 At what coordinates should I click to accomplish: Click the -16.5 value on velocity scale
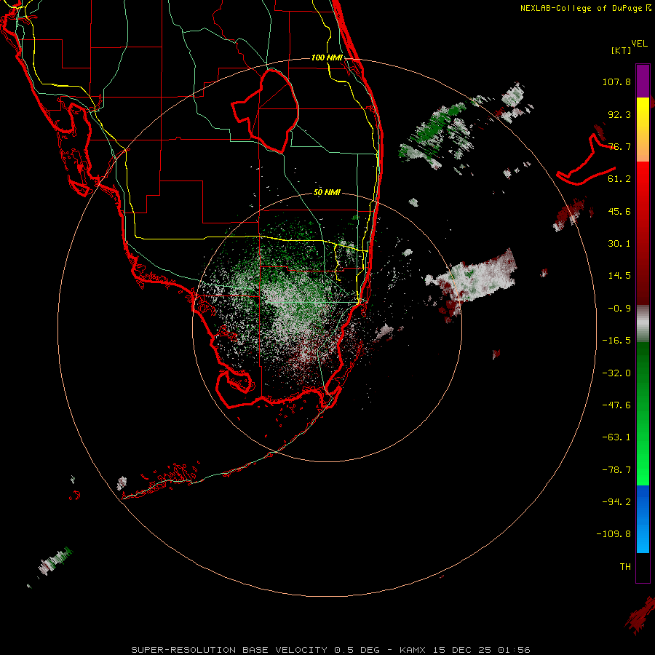pos(616,341)
